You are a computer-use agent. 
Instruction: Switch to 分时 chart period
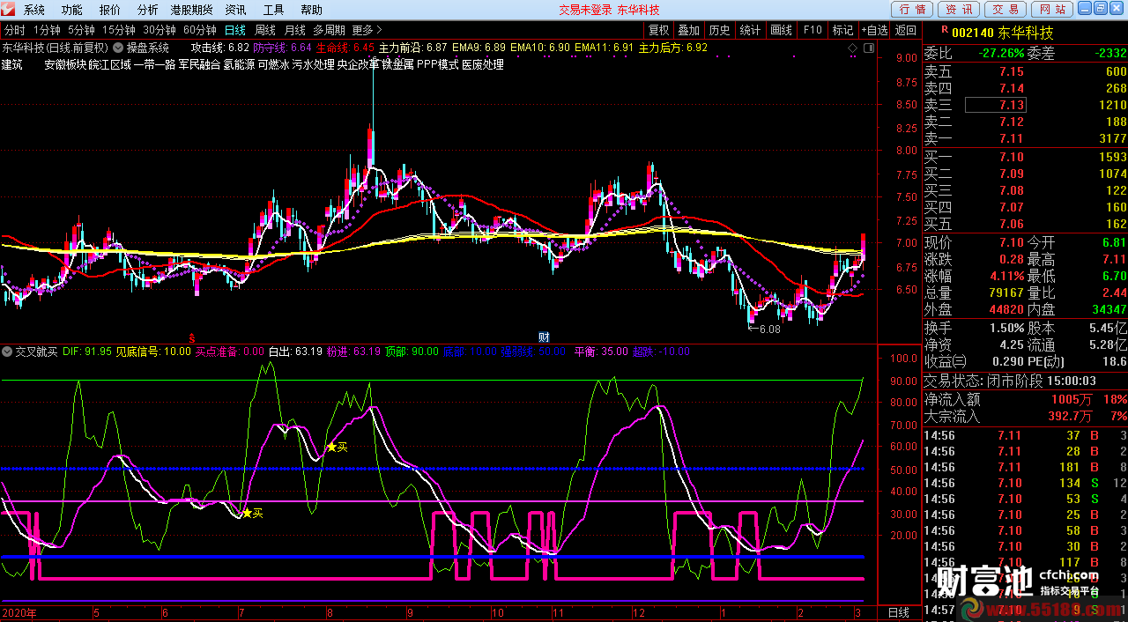[14, 30]
